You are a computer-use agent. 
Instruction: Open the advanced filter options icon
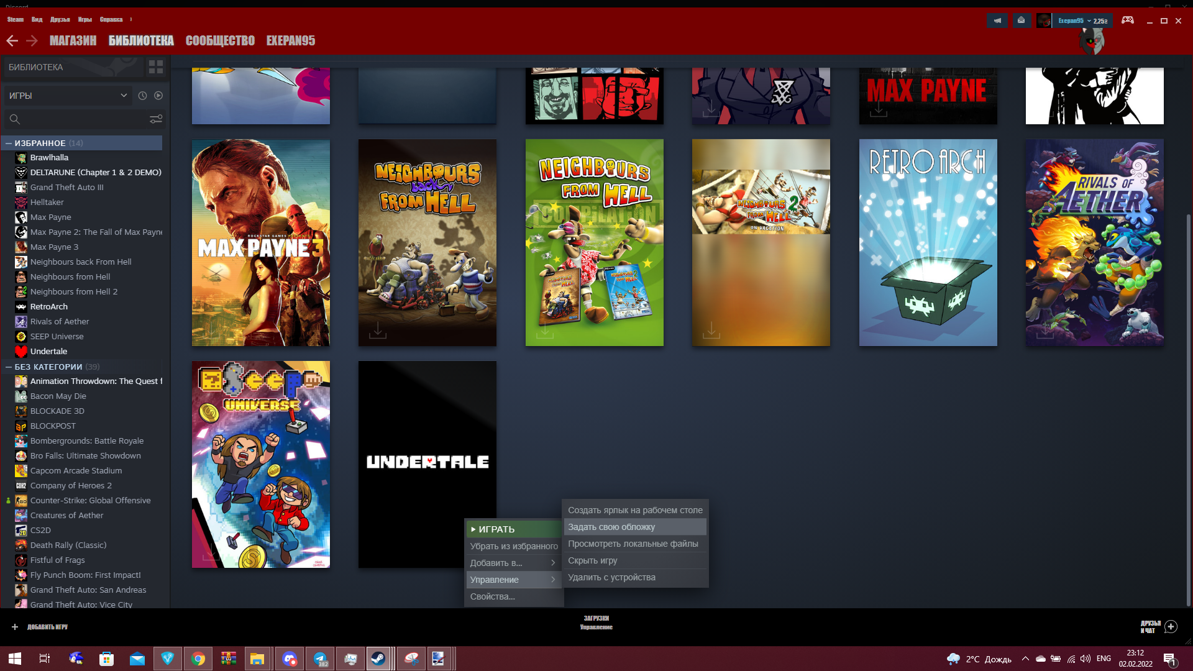(x=156, y=119)
